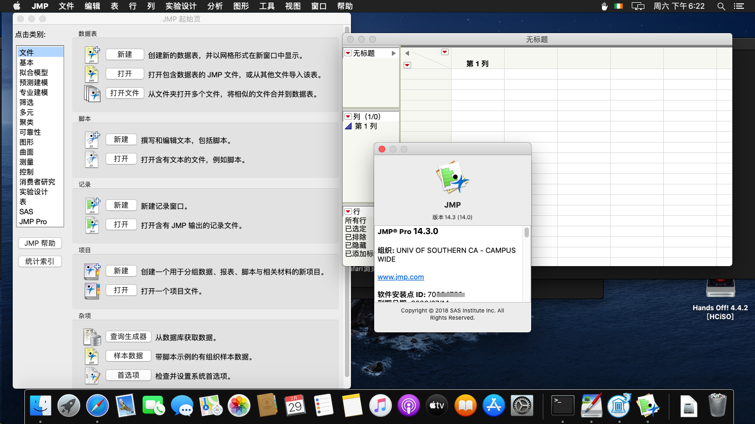755x424 pixels.
Task: Click 第 1 列 in columns panel
Action: pos(366,126)
